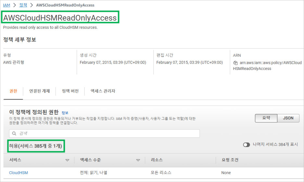The width and height of the screenshot is (304, 182).
Task: Go to IAM in the breadcrumb
Action: pyautogui.click(x=6, y=5)
